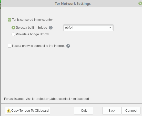
Task: Go Back to the previous page
Action: [x=111, y=111]
